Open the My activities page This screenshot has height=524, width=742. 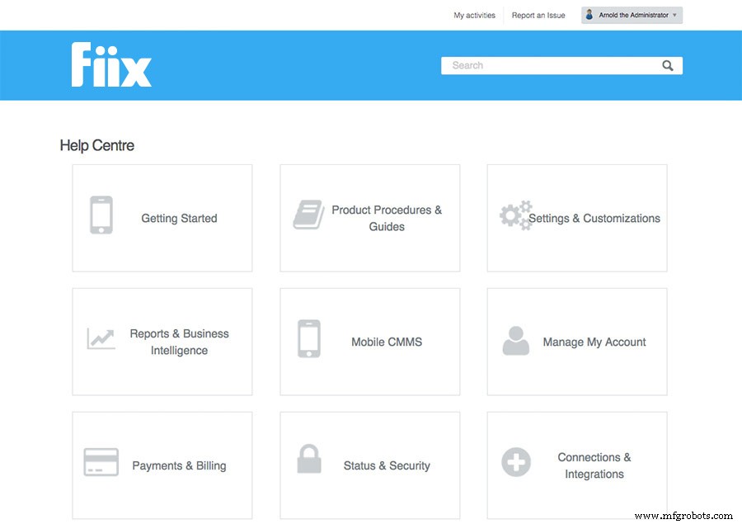click(x=474, y=14)
